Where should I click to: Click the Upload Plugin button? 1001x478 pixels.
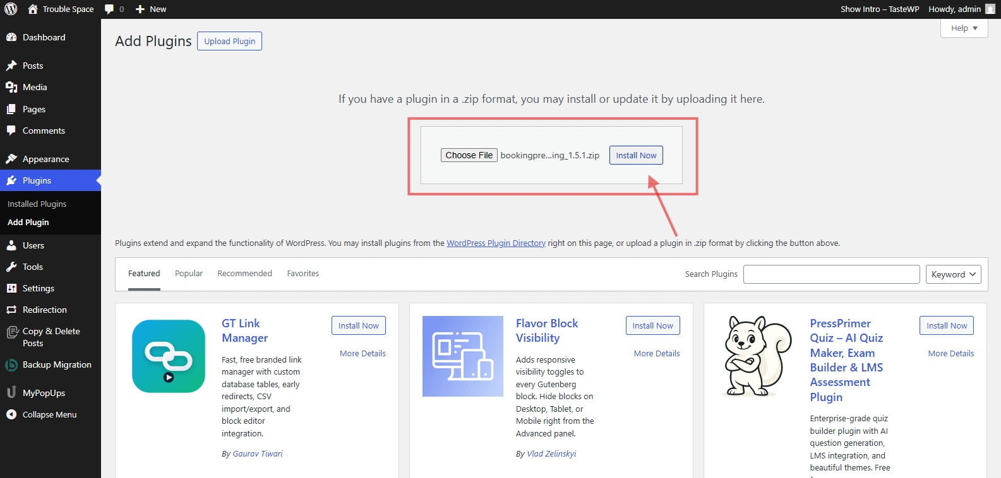pyautogui.click(x=230, y=41)
